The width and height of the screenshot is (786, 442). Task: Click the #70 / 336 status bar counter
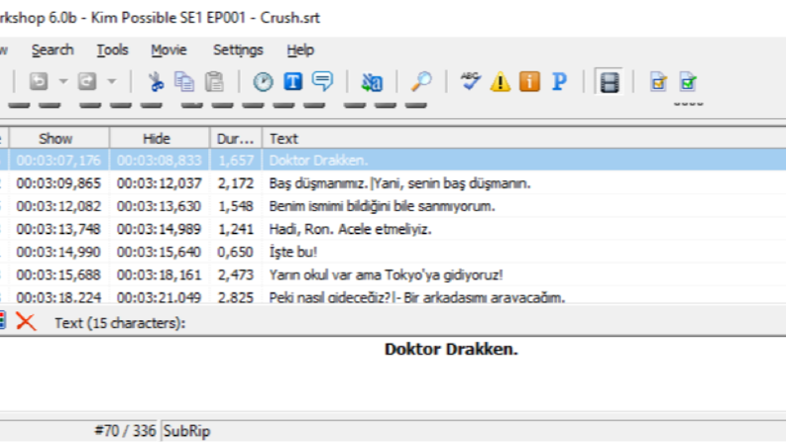125,431
